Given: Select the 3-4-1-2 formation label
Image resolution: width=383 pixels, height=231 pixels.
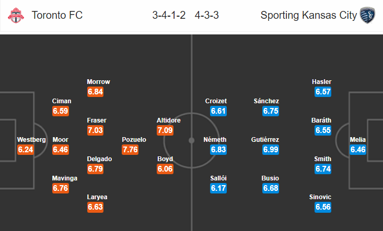Looking at the screenshot, I should [x=169, y=15].
